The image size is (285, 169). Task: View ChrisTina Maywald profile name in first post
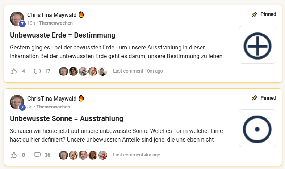[x=52, y=15]
